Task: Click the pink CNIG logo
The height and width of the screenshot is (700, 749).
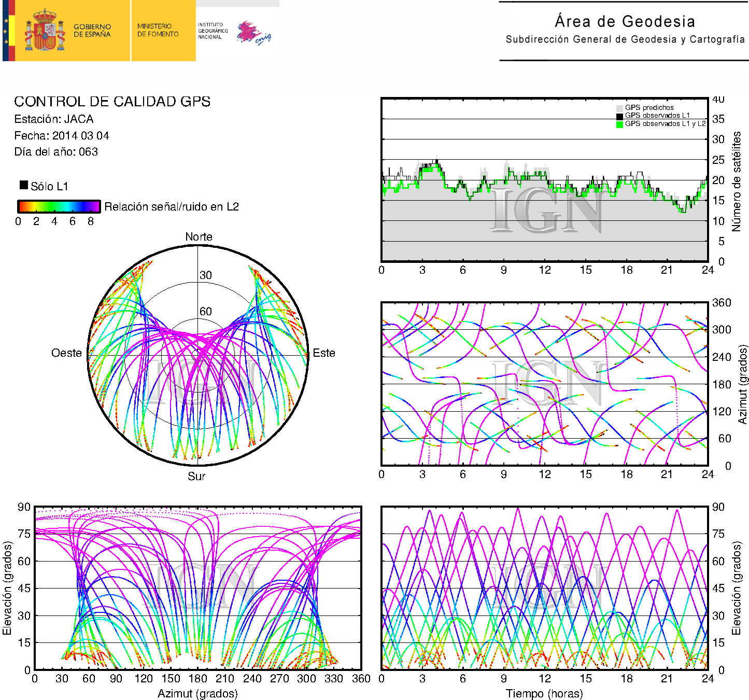Action: 253,33
